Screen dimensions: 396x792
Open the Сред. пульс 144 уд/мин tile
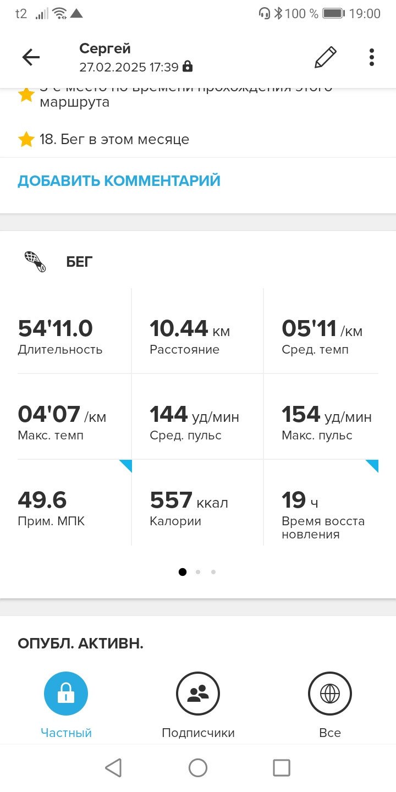(x=197, y=416)
